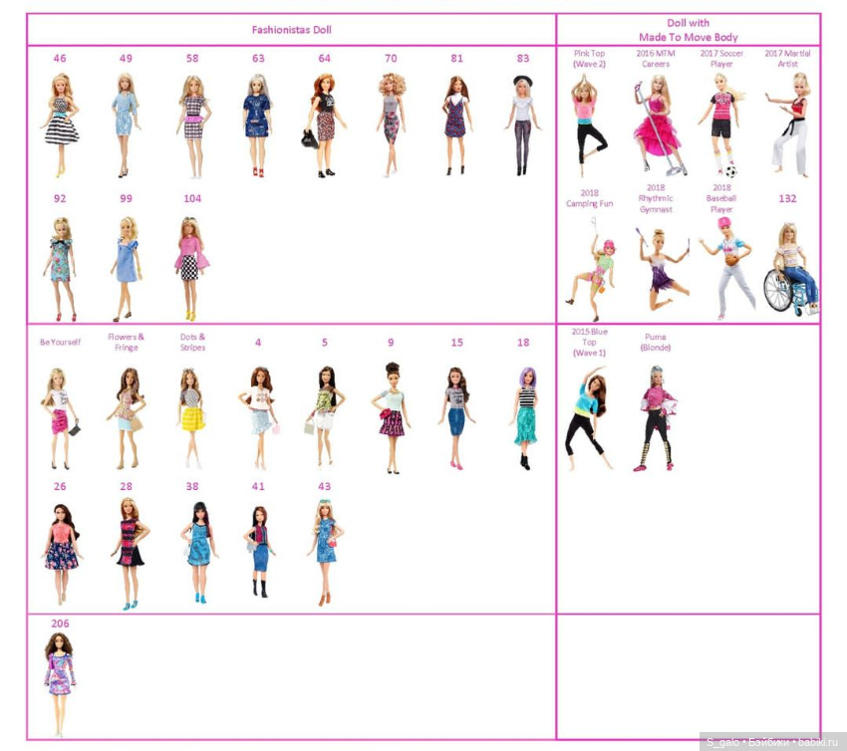Click the Puma (Blonde) doll image

click(655, 416)
